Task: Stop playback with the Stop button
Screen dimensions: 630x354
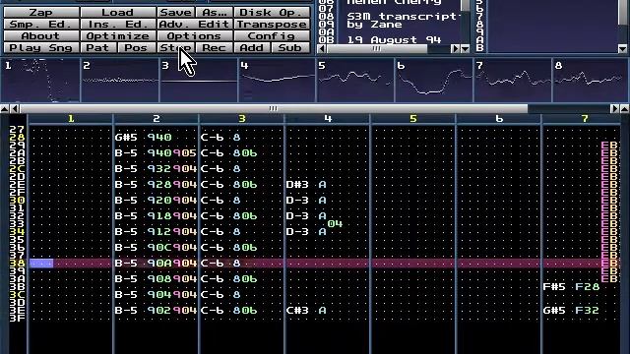Action: (175, 47)
